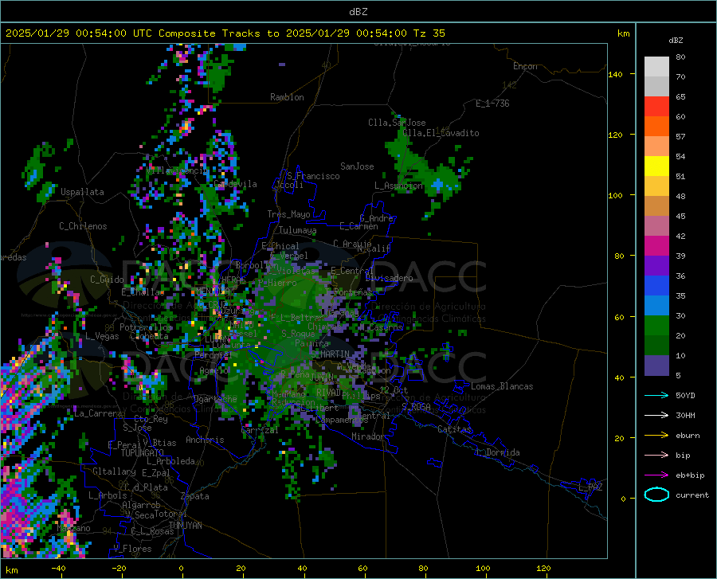Click the 'Lomas_Blancas' map label
Image resolution: width=717 pixels, height=579 pixels.
point(502,386)
